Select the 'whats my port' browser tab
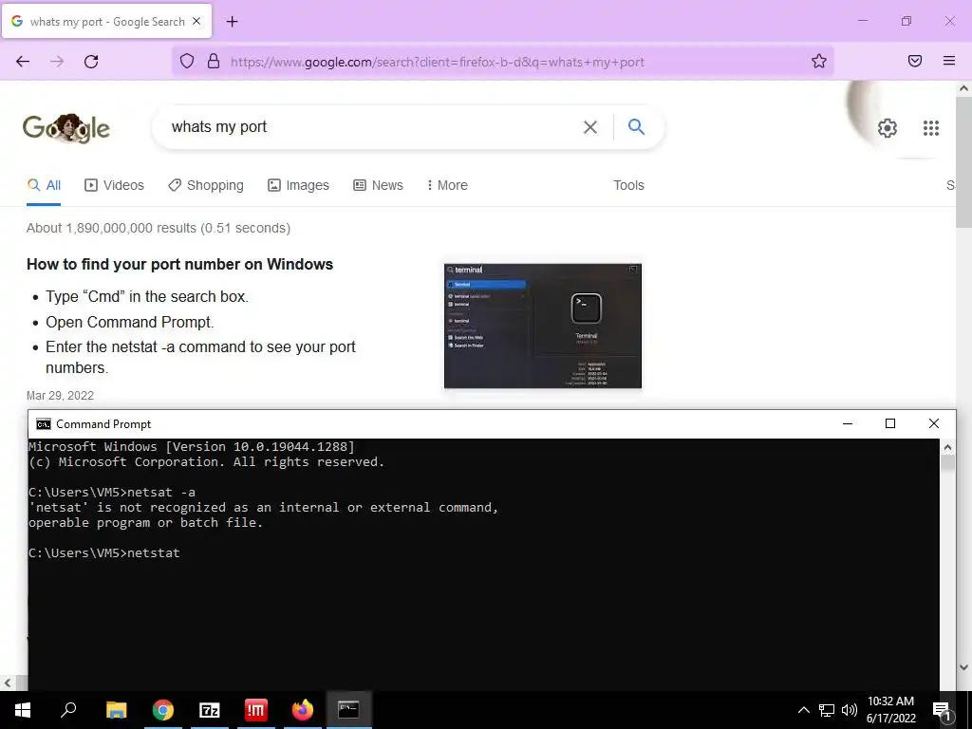The image size is (972, 729). coord(106,21)
